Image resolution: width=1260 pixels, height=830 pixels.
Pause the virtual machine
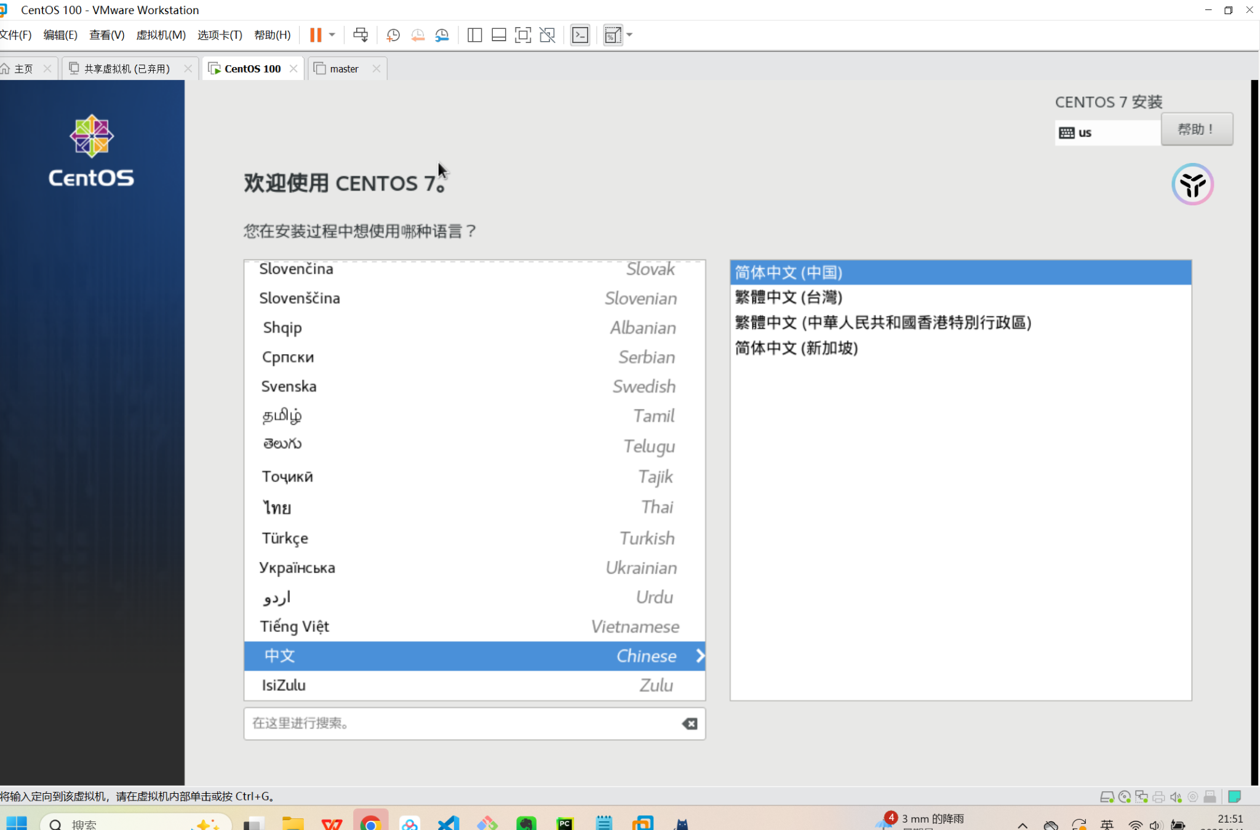(x=316, y=35)
